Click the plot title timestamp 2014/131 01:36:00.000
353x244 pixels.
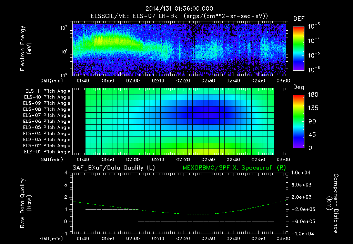(179, 9)
